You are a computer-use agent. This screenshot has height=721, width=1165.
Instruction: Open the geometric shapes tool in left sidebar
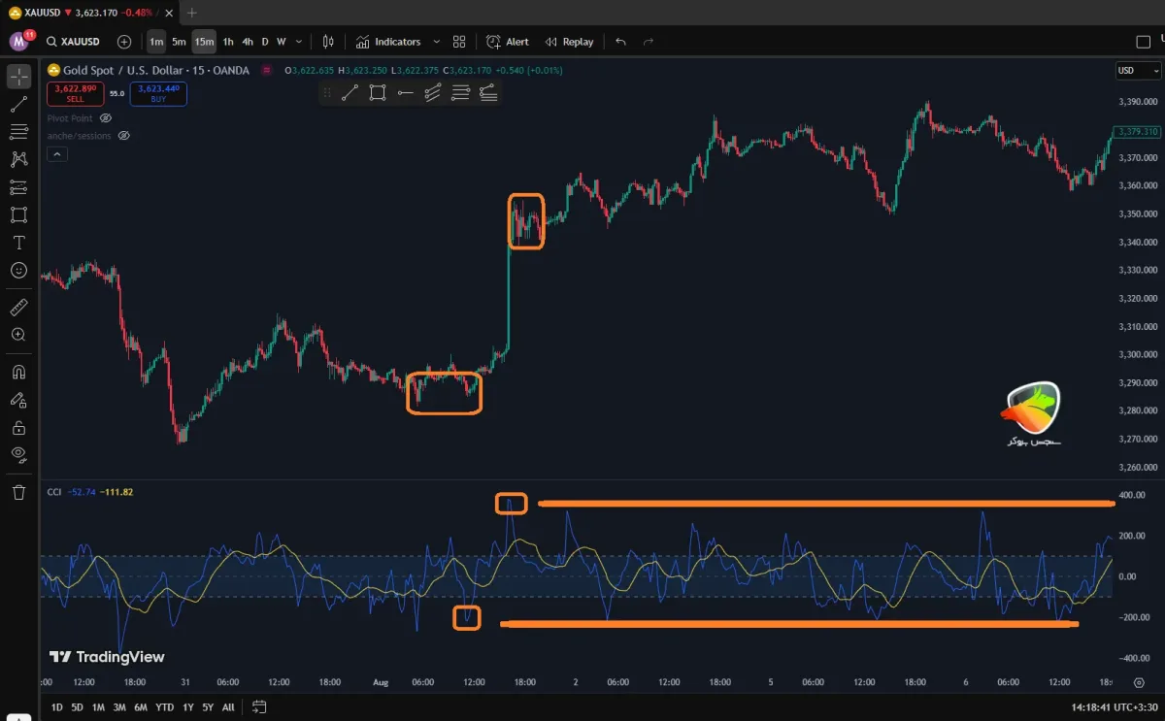coord(18,214)
